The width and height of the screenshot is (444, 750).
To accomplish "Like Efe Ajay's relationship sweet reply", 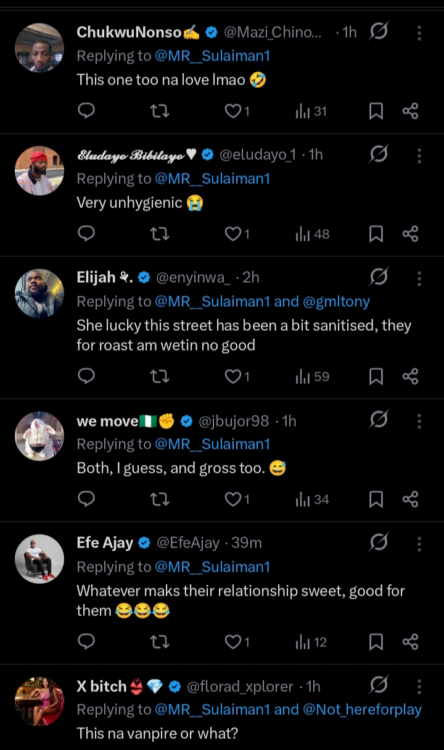I will (x=233, y=642).
